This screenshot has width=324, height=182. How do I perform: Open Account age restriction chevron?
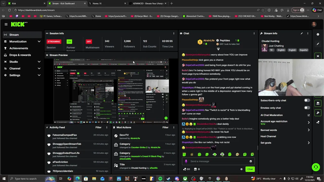(309, 123)
